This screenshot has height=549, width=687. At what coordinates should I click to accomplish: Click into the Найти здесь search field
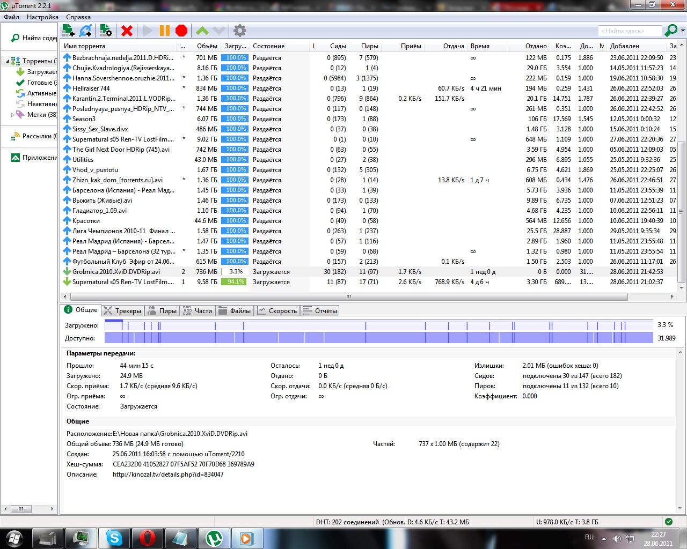point(629,31)
